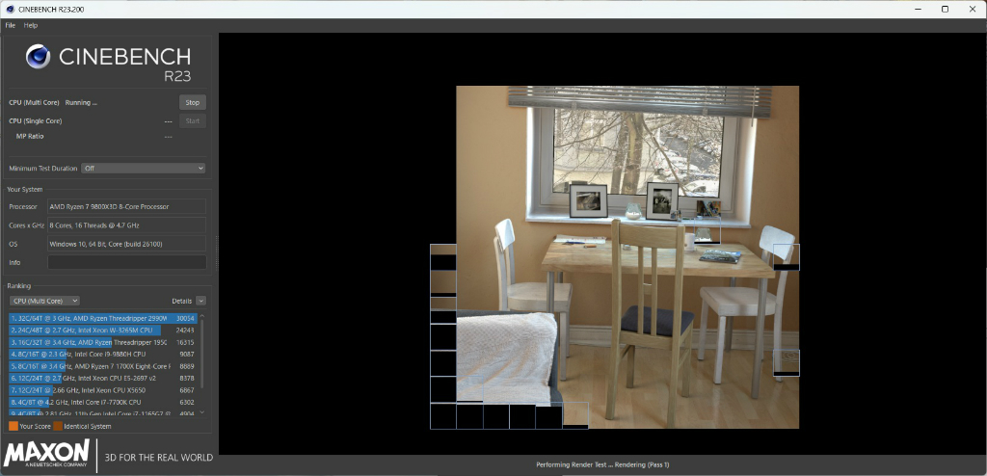
Task: Click the rendered room image preview
Action: (x=627, y=257)
